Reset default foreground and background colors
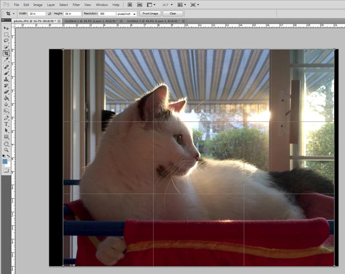 point(4,156)
